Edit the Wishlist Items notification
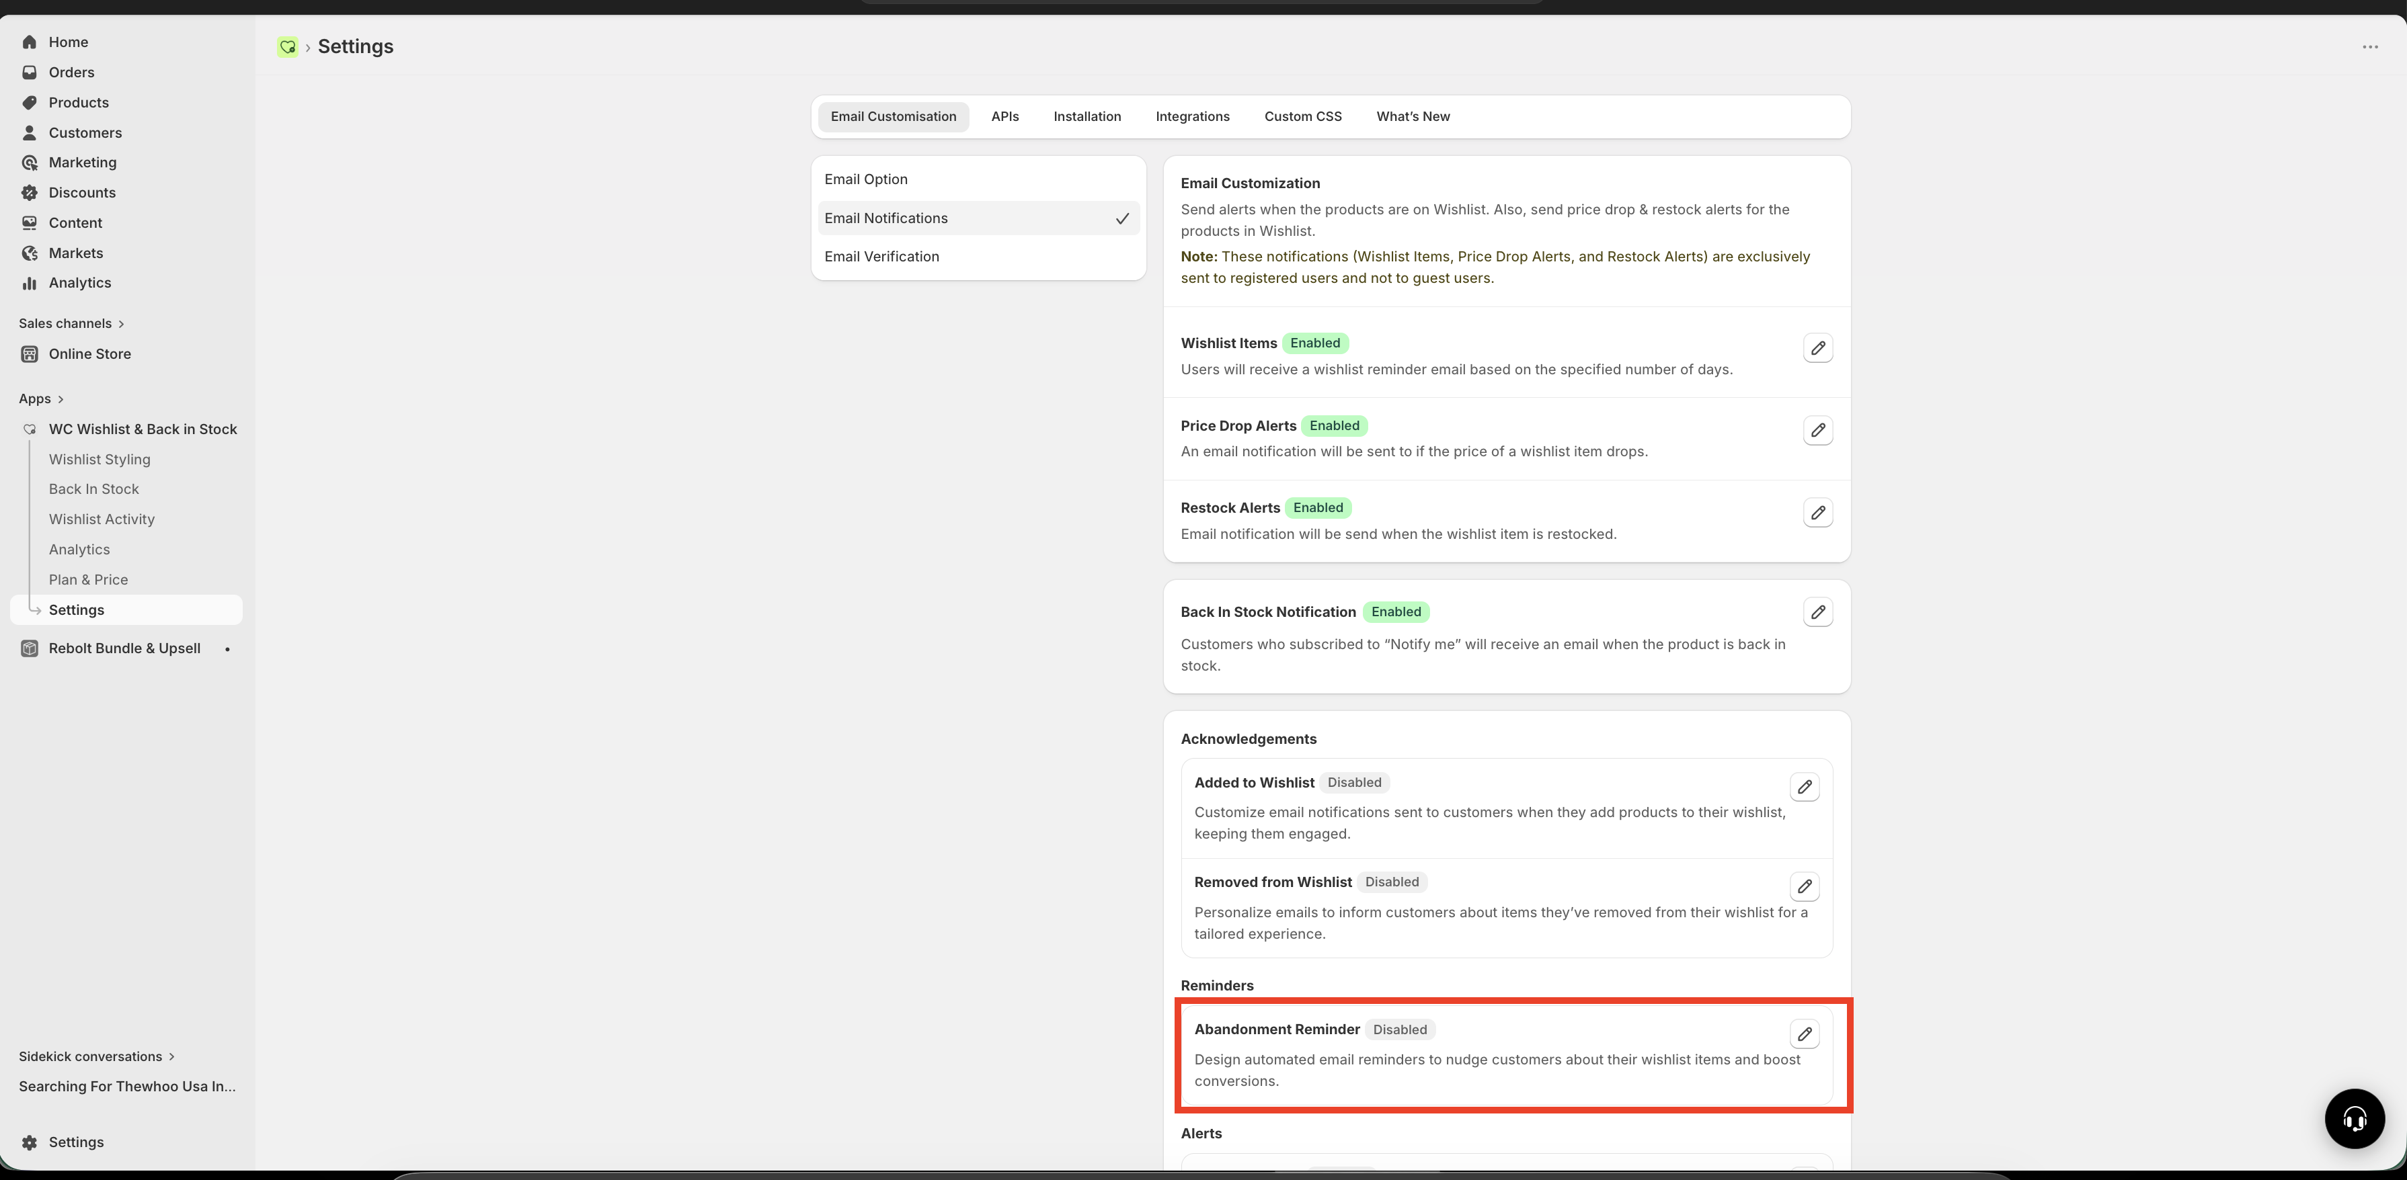This screenshot has height=1180, width=2407. click(1817, 348)
